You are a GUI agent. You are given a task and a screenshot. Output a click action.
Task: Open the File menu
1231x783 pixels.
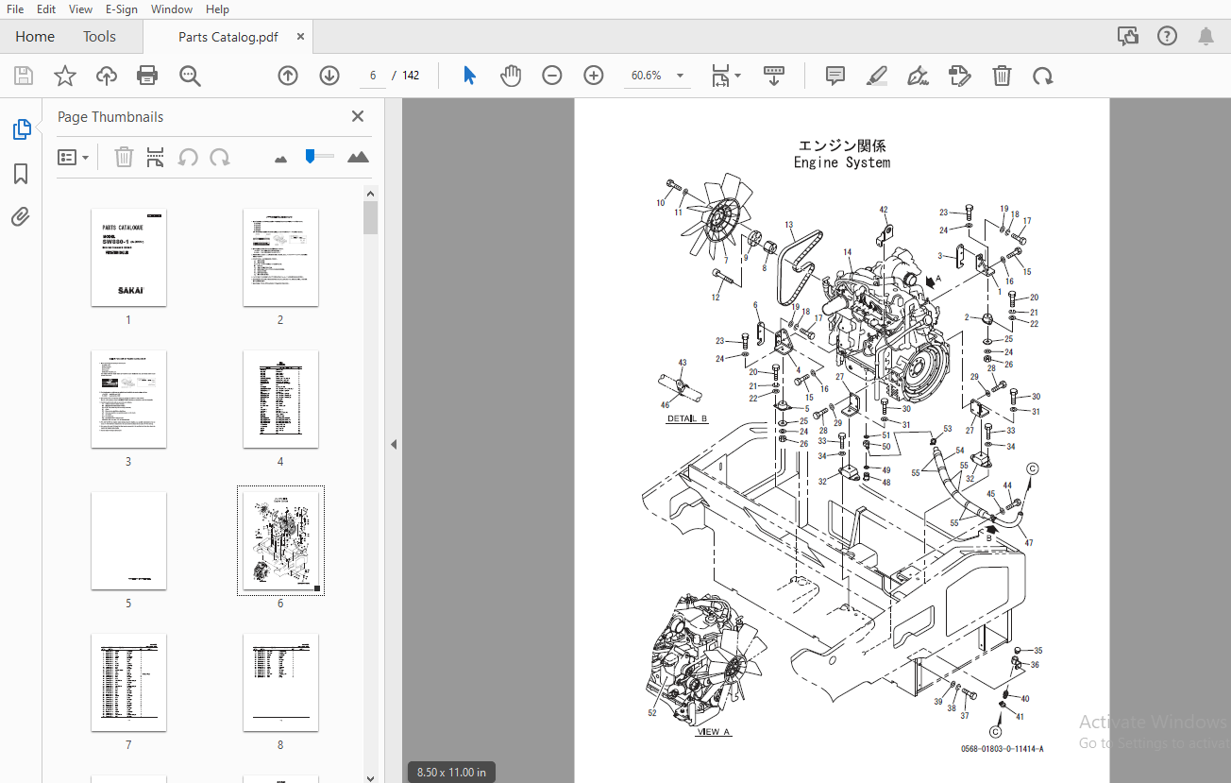15,9
